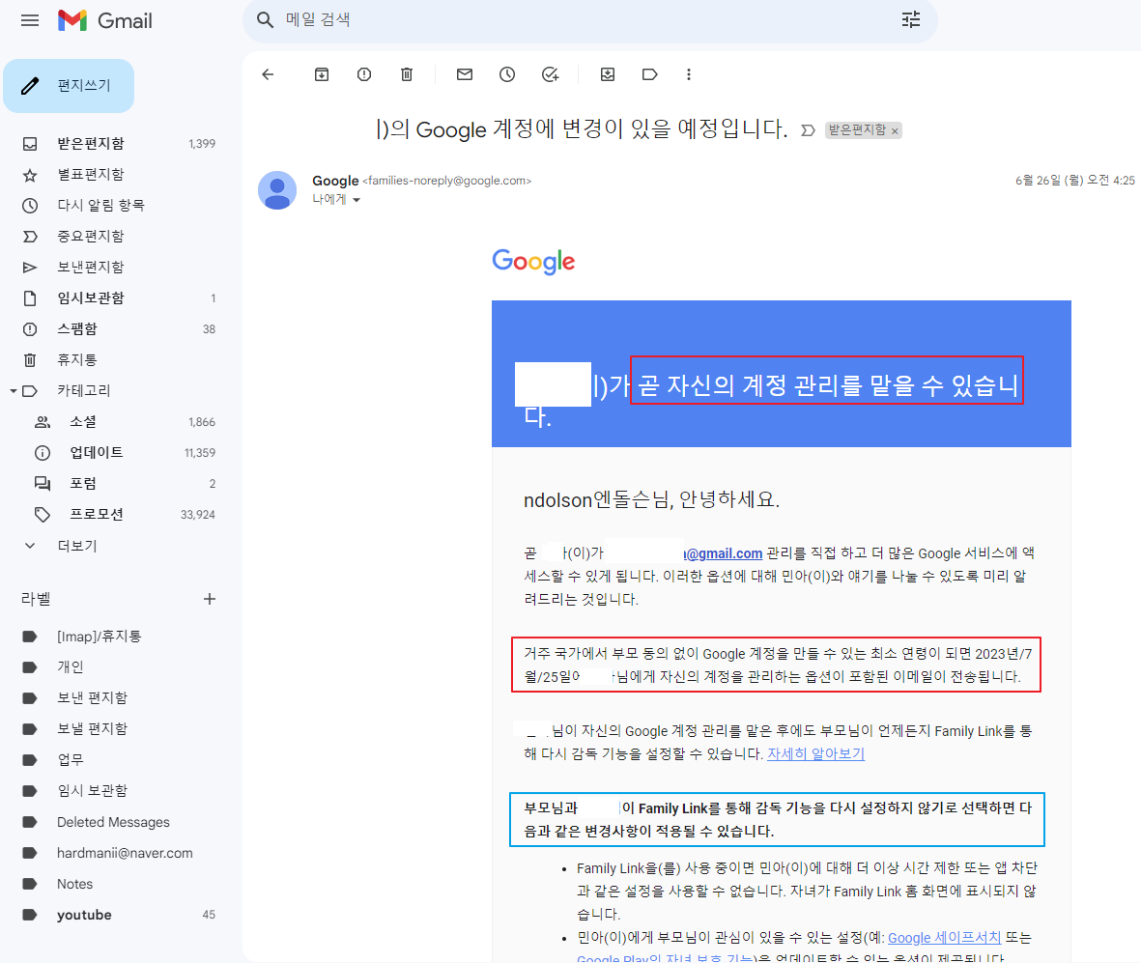Expand recipient details arrow next to 나에게
Screen dimensions: 1141x963
pyautogui.click(x=357, y=200)
